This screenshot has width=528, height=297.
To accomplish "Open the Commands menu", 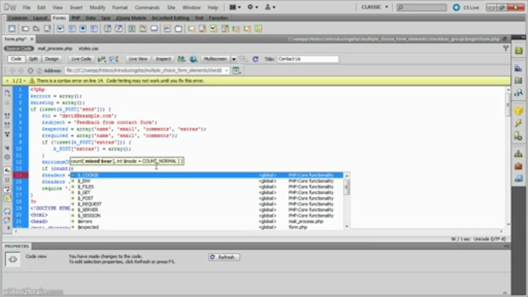I will pyautogui.click(x=147, y=7).
